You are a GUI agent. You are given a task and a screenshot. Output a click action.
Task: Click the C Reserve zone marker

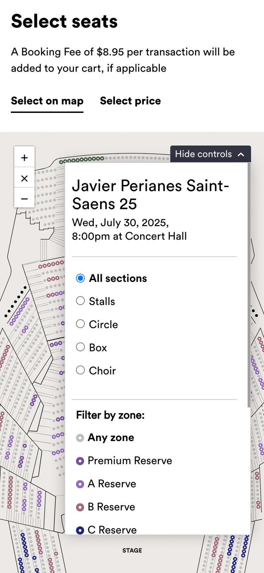[80, 530]
